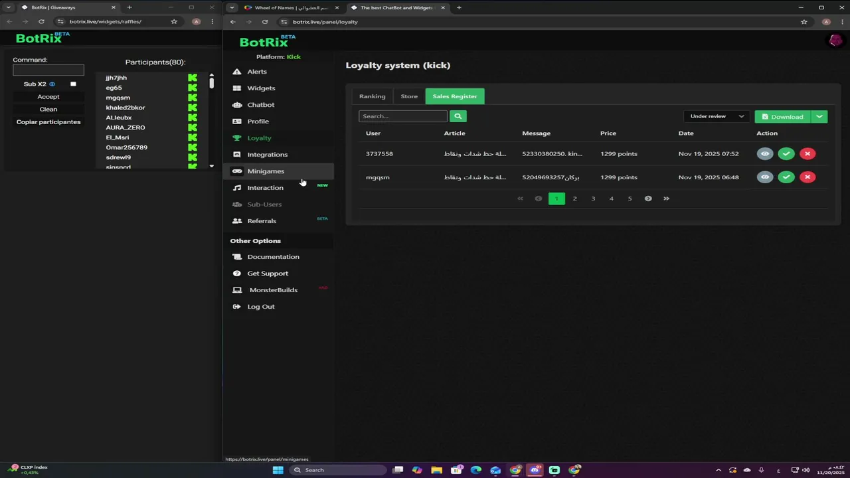850x478 pixels.
Task: Select participant khaled2bkor in the list
Action: pyautogui.click(x=125, y=108)
